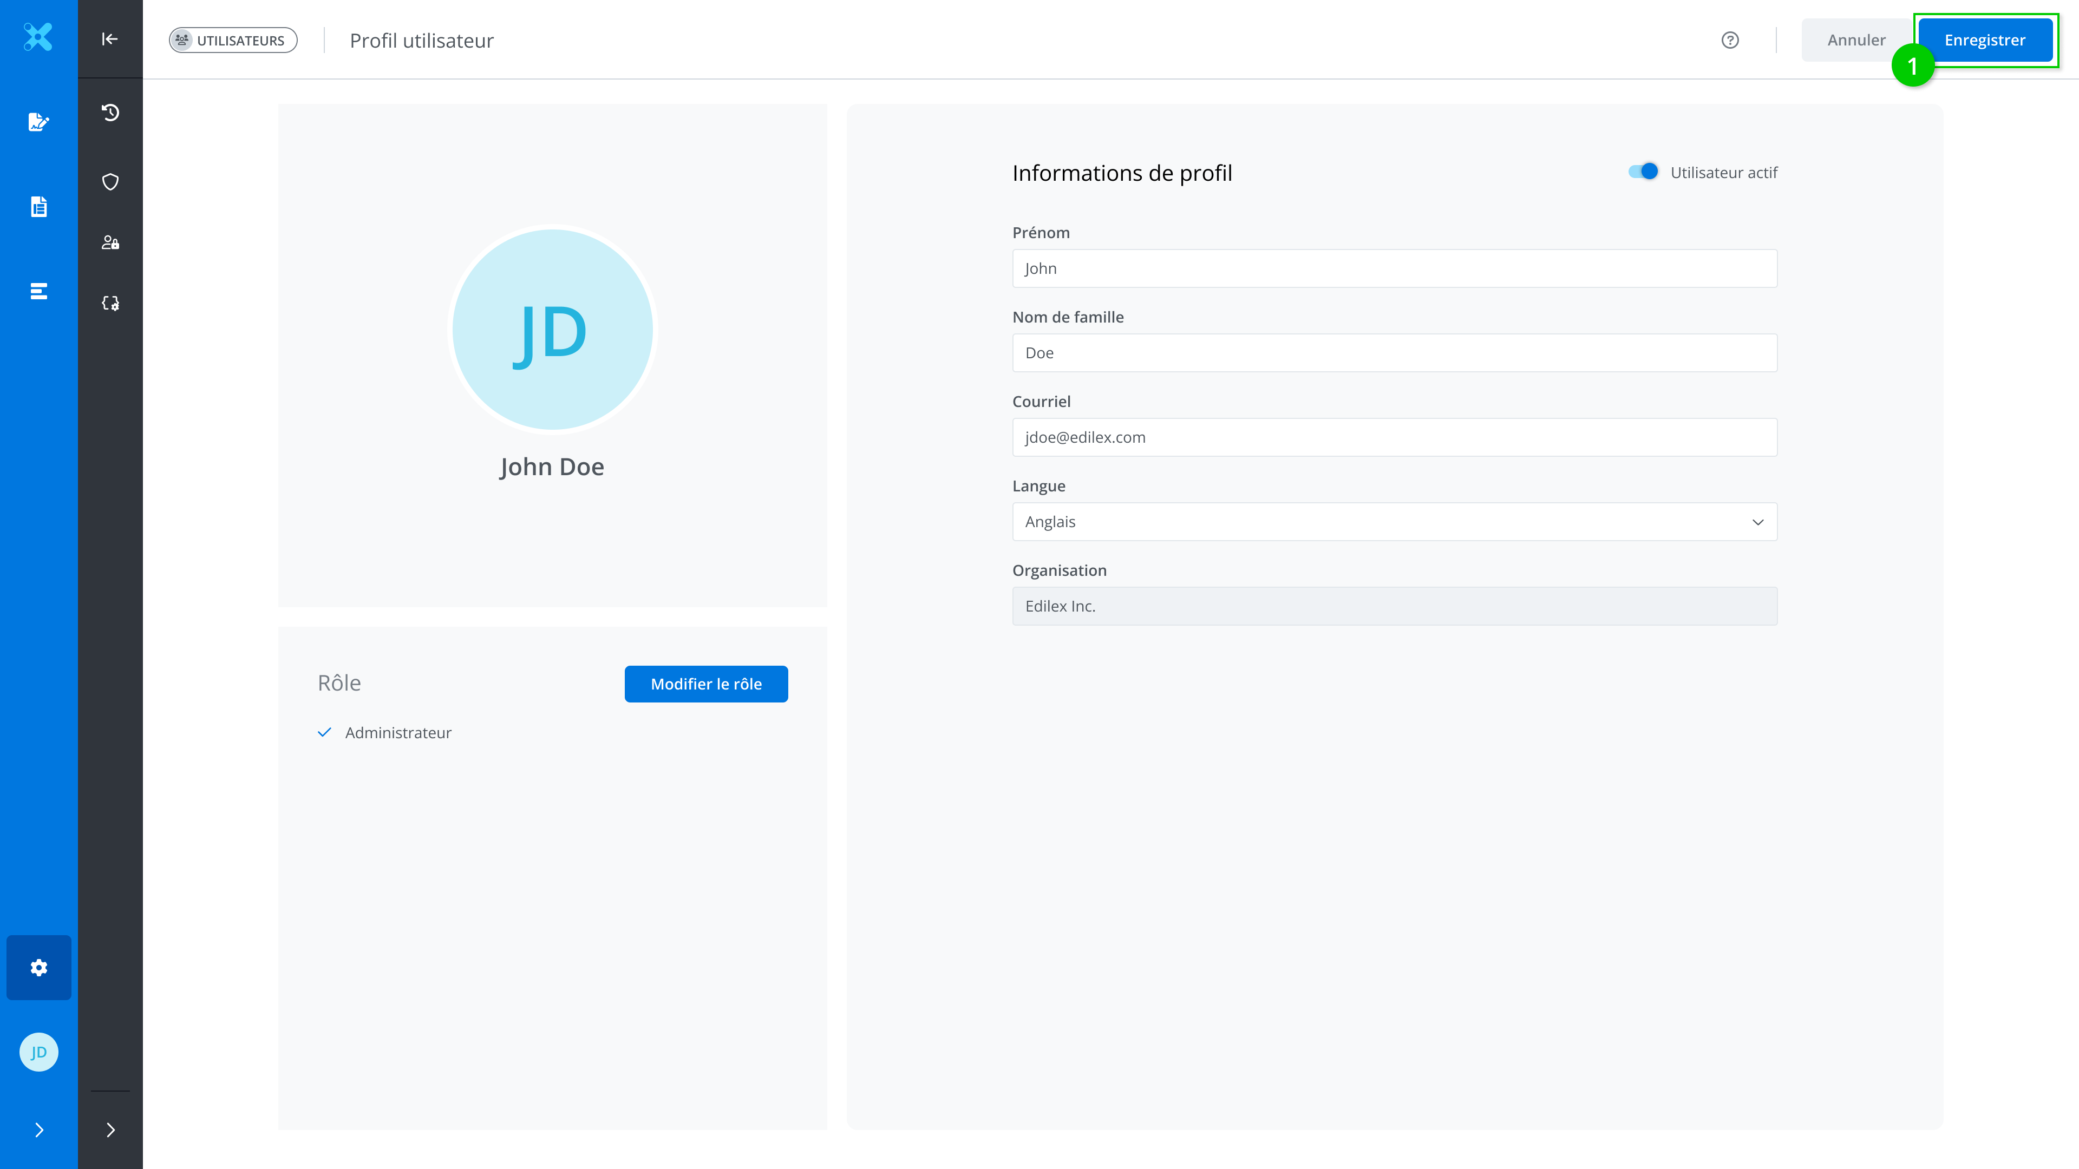The height and width of the screenshot is (1169, 2079).
Task: Go back to UTILISATEURS breadcrumb
Action: pos(232,41)
